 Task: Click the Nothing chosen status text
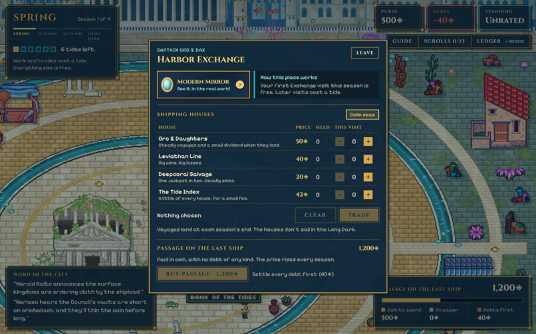pos(179,216)
